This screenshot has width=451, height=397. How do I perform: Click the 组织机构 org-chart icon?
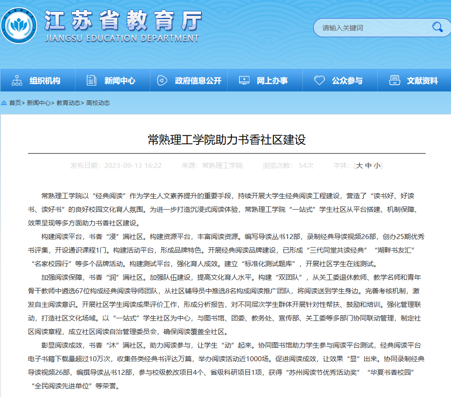coord(17,81)
